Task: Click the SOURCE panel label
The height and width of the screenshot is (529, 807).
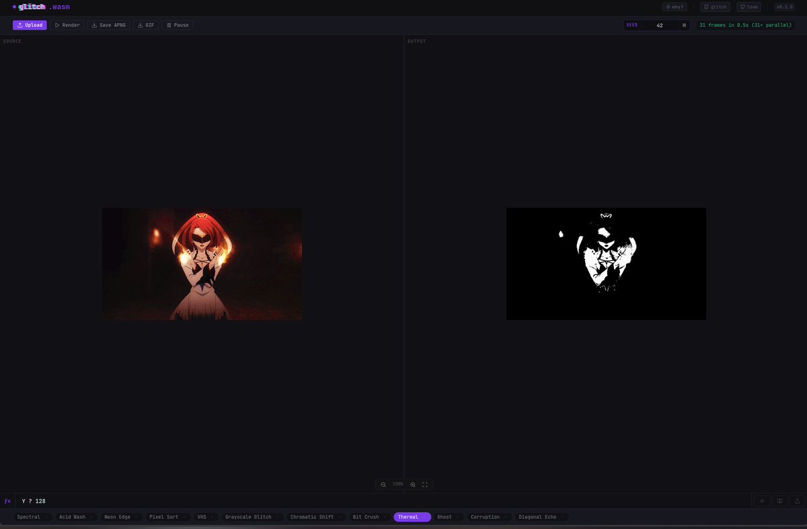Action: (x=12, y=42)
